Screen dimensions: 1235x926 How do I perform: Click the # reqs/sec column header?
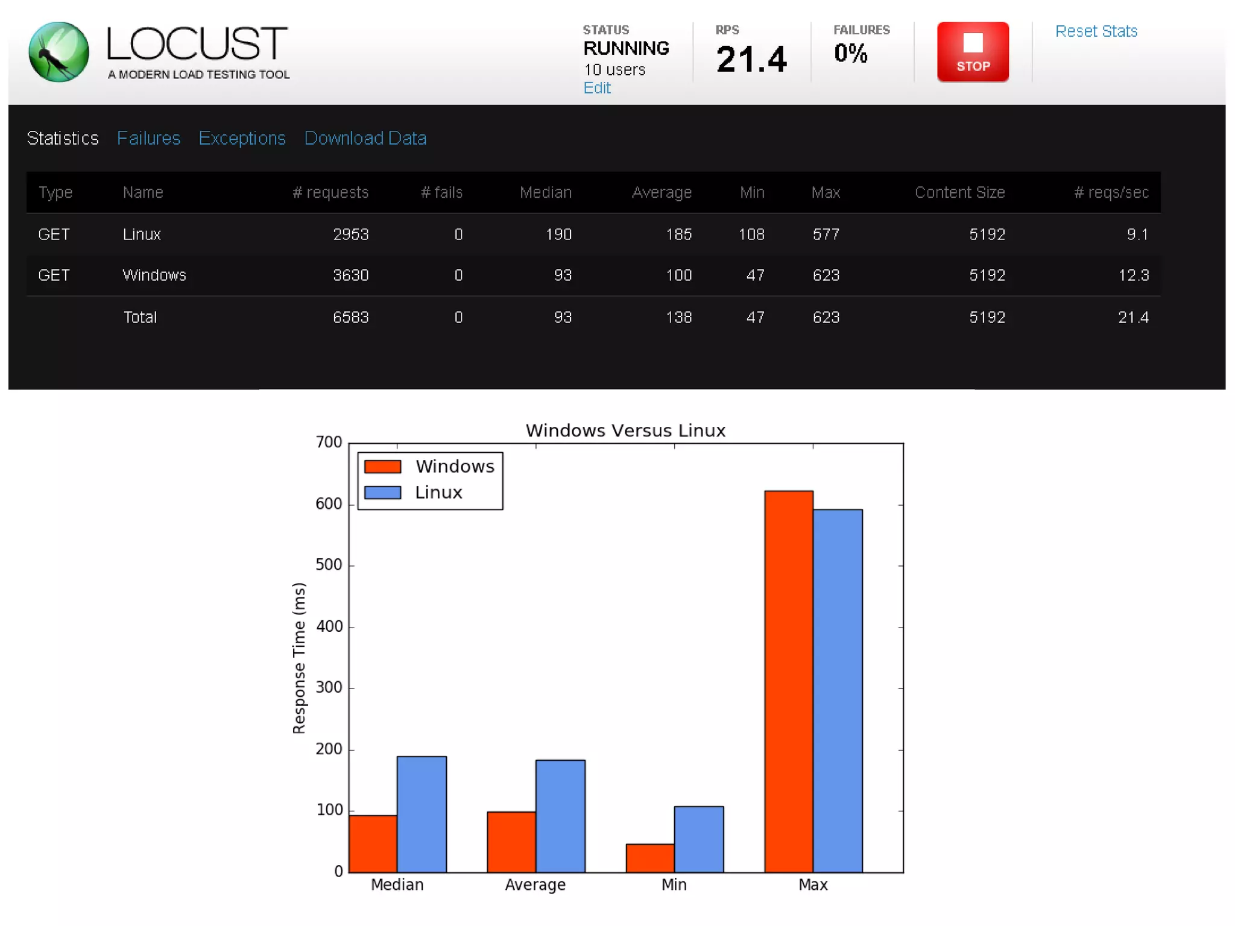coord(1110,192)
